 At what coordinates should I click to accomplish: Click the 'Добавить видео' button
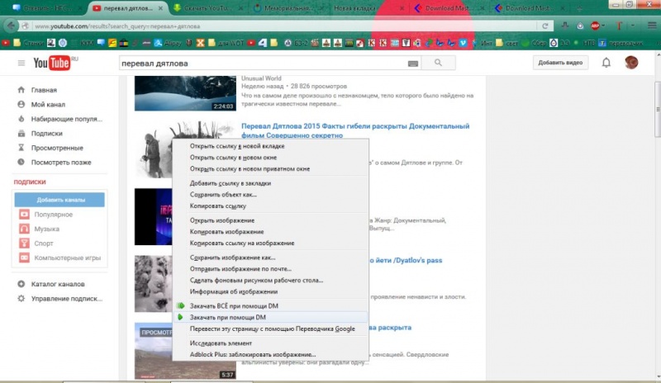[561, 63]
